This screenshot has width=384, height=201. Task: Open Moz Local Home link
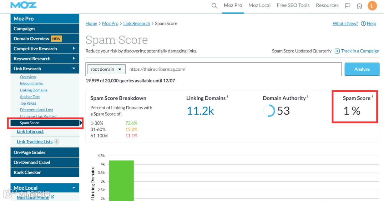coord(33,197)
